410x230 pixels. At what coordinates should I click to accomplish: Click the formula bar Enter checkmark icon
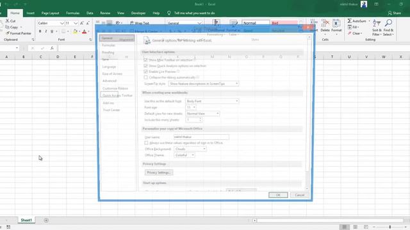pos(42,48)
